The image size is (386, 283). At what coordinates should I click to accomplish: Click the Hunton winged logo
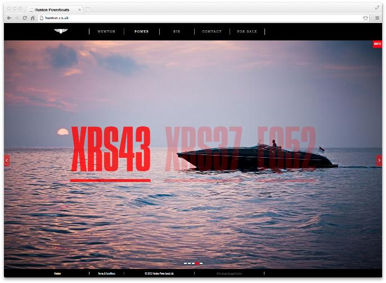[60, 31]
